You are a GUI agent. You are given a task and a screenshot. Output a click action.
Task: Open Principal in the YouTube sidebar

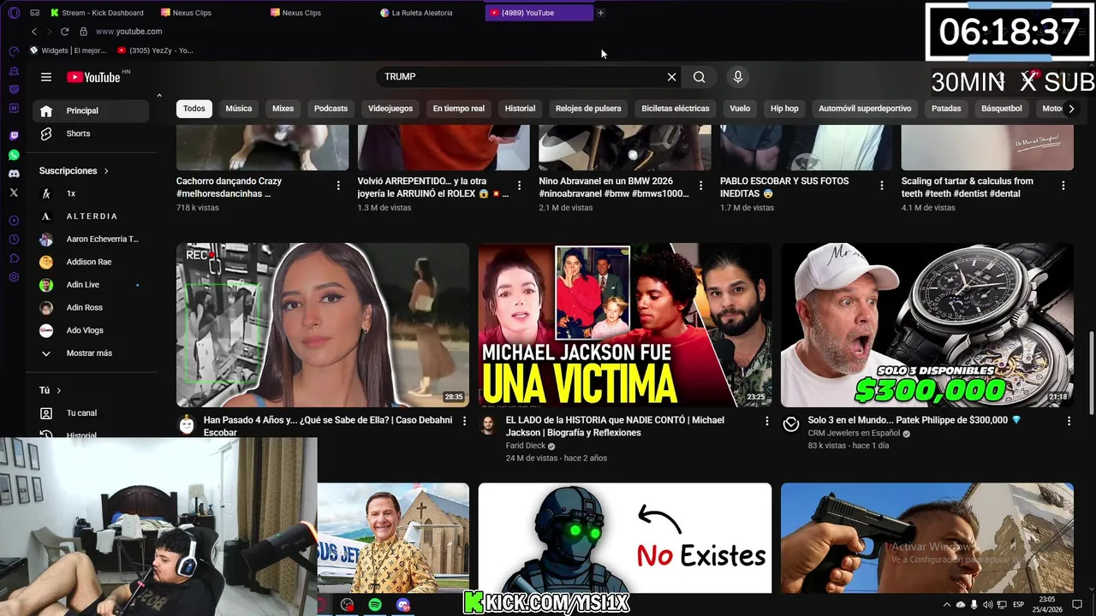click(92, 110)
